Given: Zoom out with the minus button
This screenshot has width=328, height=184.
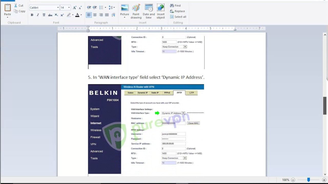Looking at the screenshot, I should 293,180.
